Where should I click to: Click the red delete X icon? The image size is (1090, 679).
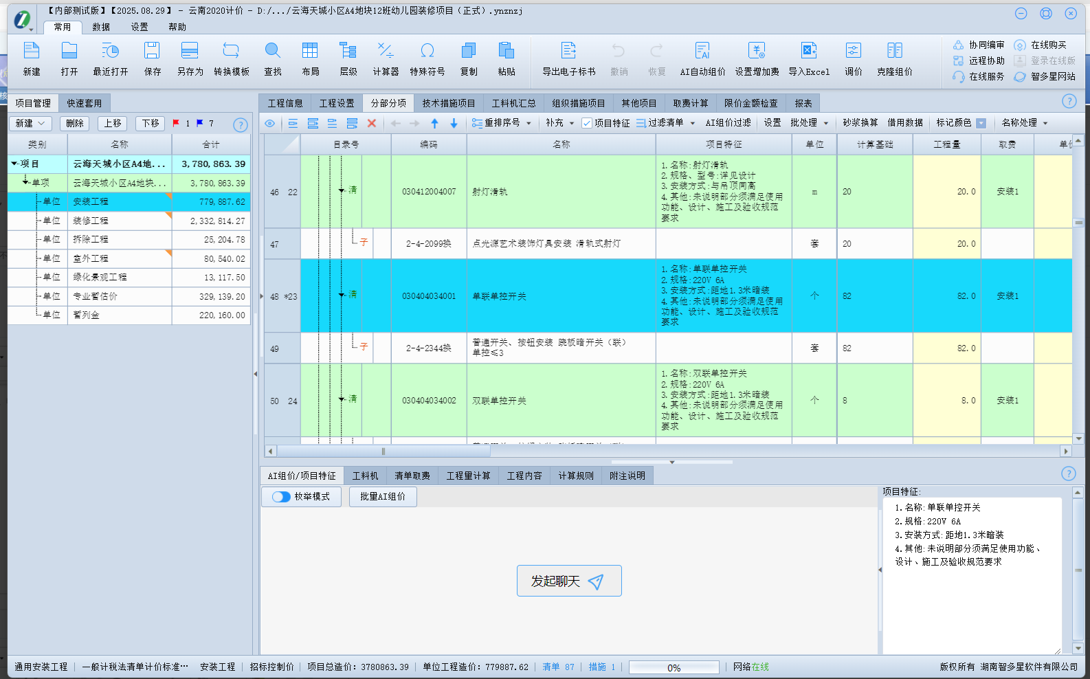point(372,123)
